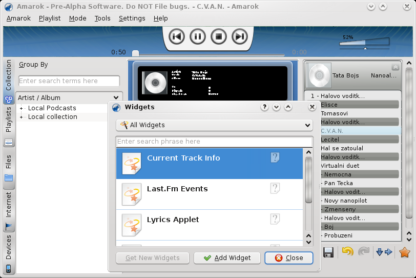416x278 pixels.
Task: Click Lyrics Applet widget icon
Action: pyautogui.click(x=132, y=225)
